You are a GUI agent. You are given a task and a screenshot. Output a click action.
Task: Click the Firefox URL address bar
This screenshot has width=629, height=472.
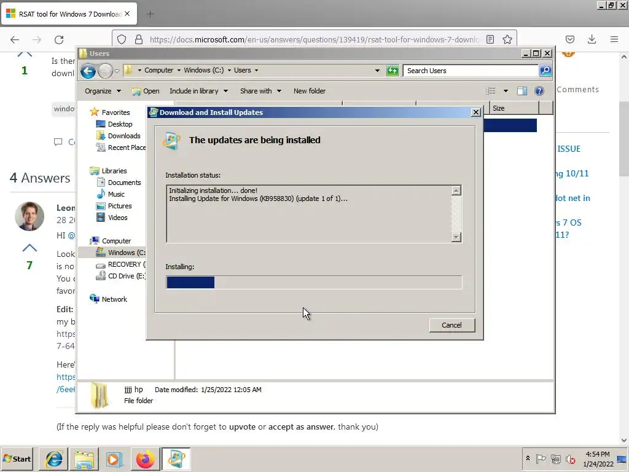coord(314,39)
